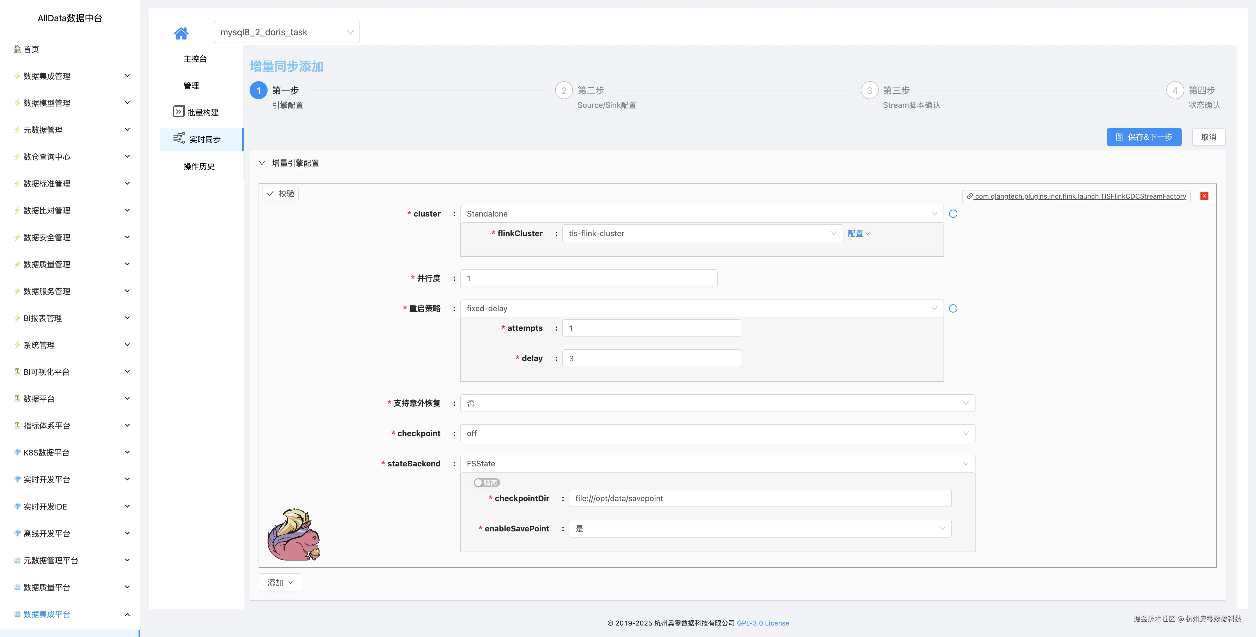Click the 保存&下一步 button

coord(1143,137)
